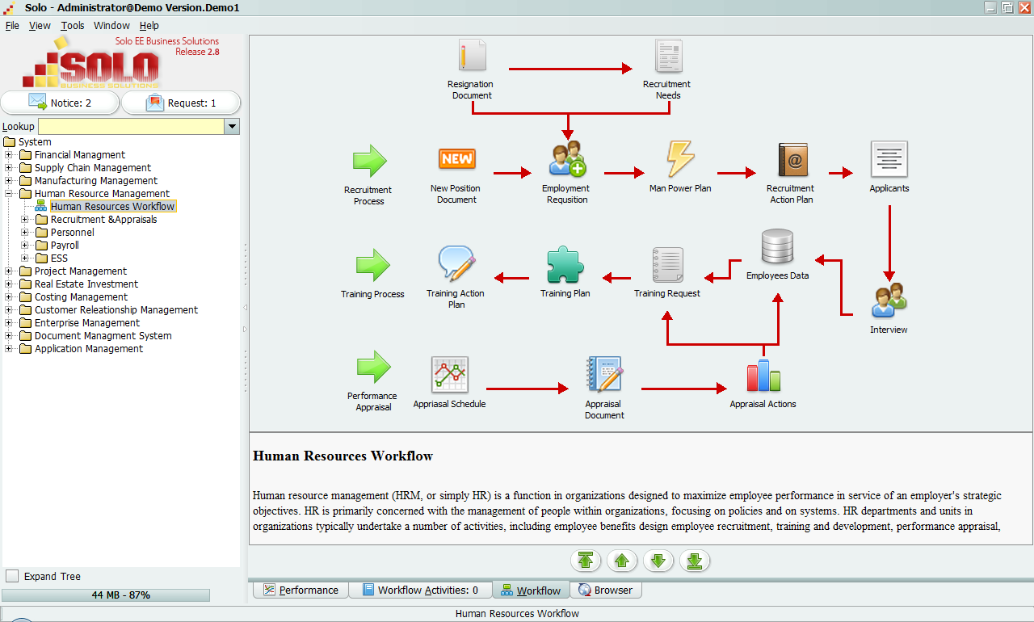This screenshot has width=1034, height=622.
Task: Open the Recruitment Action Plan book icon
Action: [x=792, y=159]
